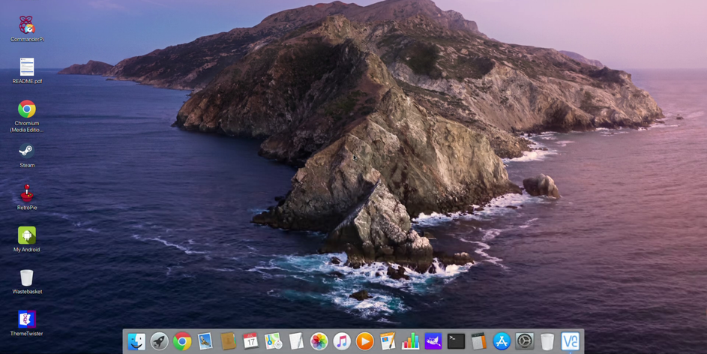Open the Calendar icon in the dock

[250, 341]
